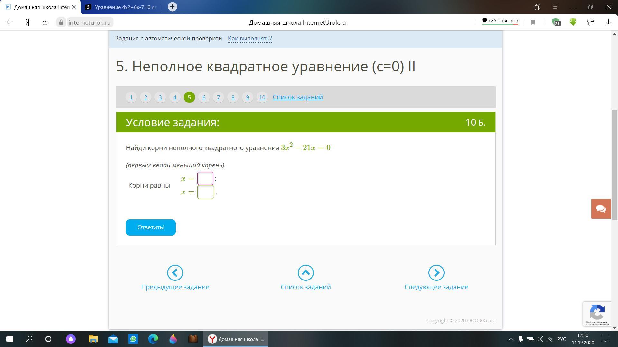The height and width of the screenshot is (347, 618).
Task: Open the Как выполнять? help link
Action: tap(250, 39)
